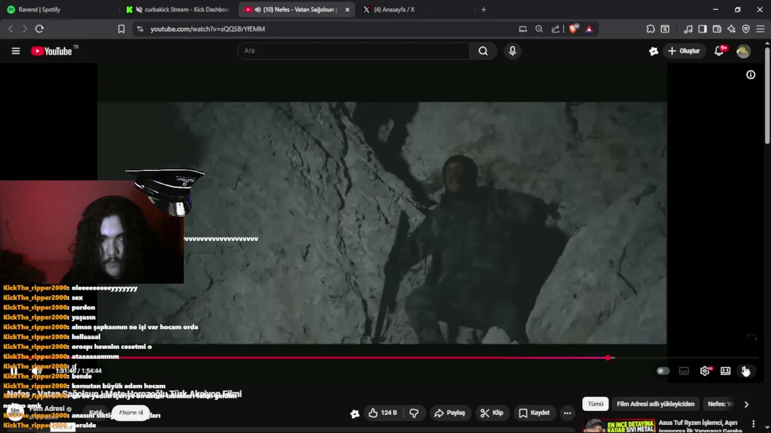The image size is (771, 433).
Task: Click the install app icon in address bar
Action: 522,29
